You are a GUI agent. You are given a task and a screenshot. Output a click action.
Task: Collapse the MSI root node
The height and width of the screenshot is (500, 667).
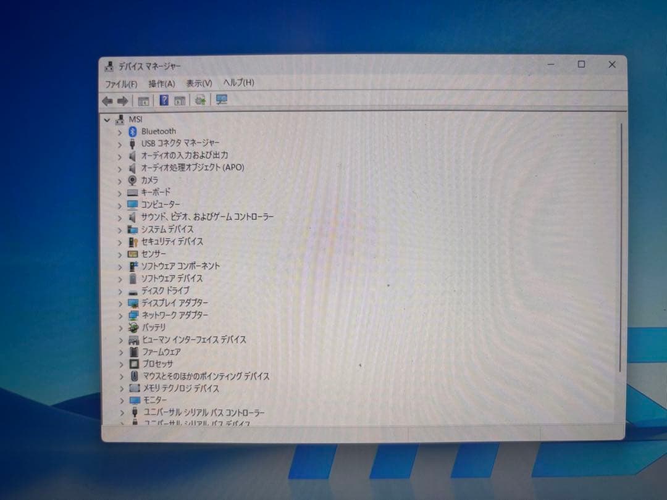pyautogui.click(x=107, y=120)
